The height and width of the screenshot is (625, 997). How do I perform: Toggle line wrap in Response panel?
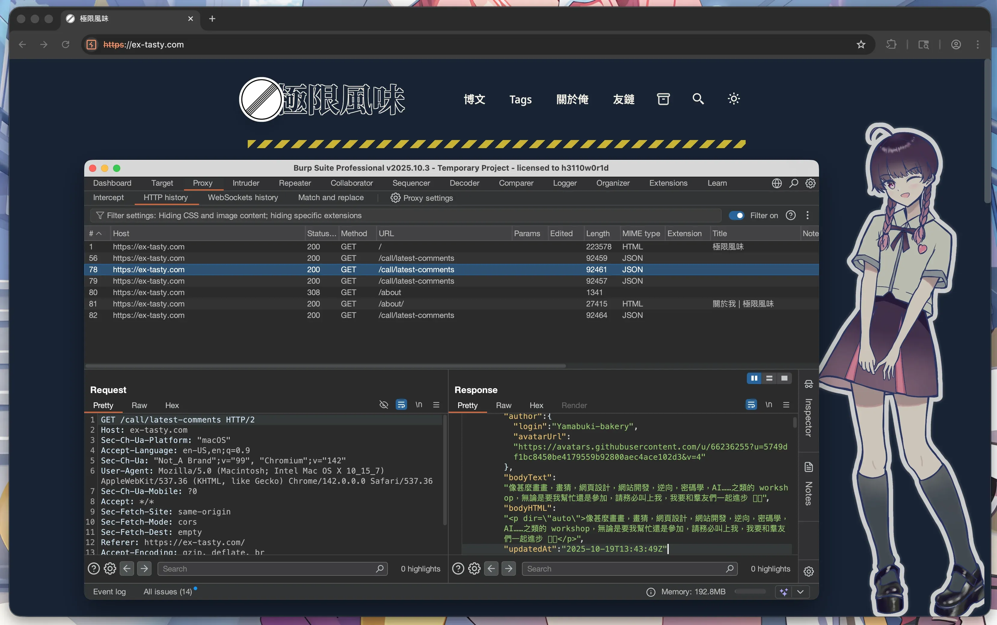(751, 405)
